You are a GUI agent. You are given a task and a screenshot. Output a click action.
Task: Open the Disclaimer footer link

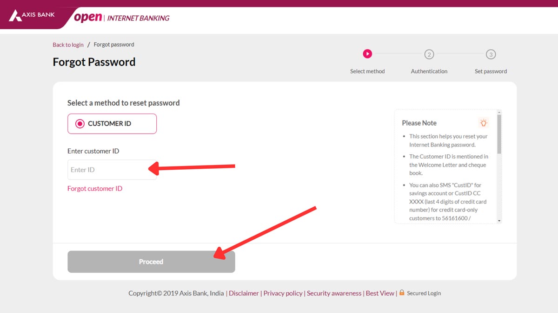pos(244,293)
